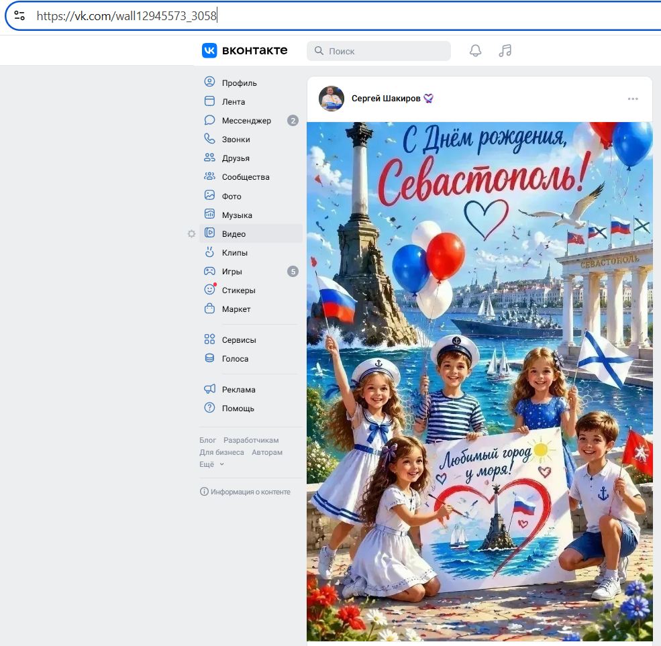661x646 pixels.
Task: Open author name Сергей Шакиров
Action: [x=386, y=98]
